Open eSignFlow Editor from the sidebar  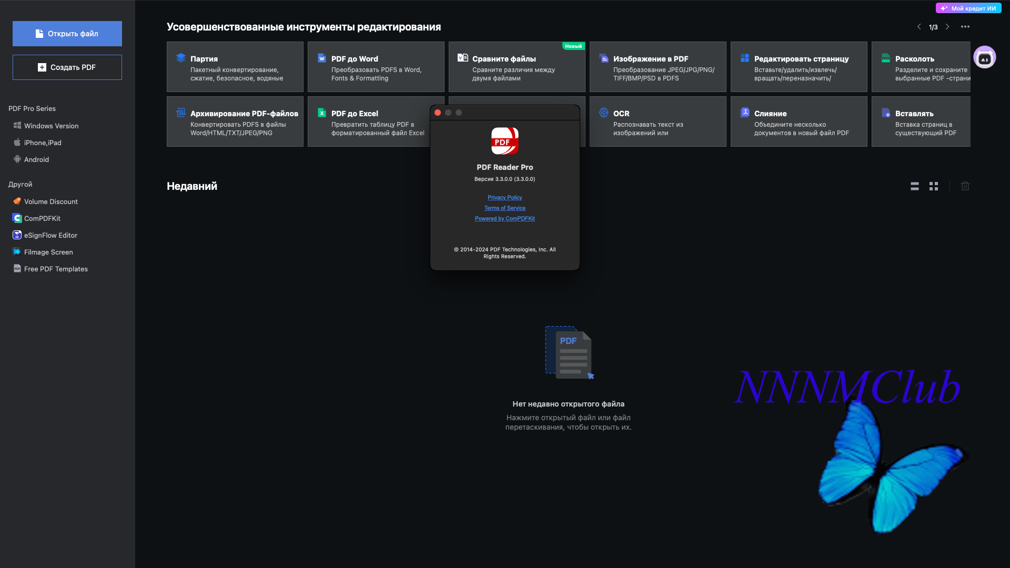point(50,235)
